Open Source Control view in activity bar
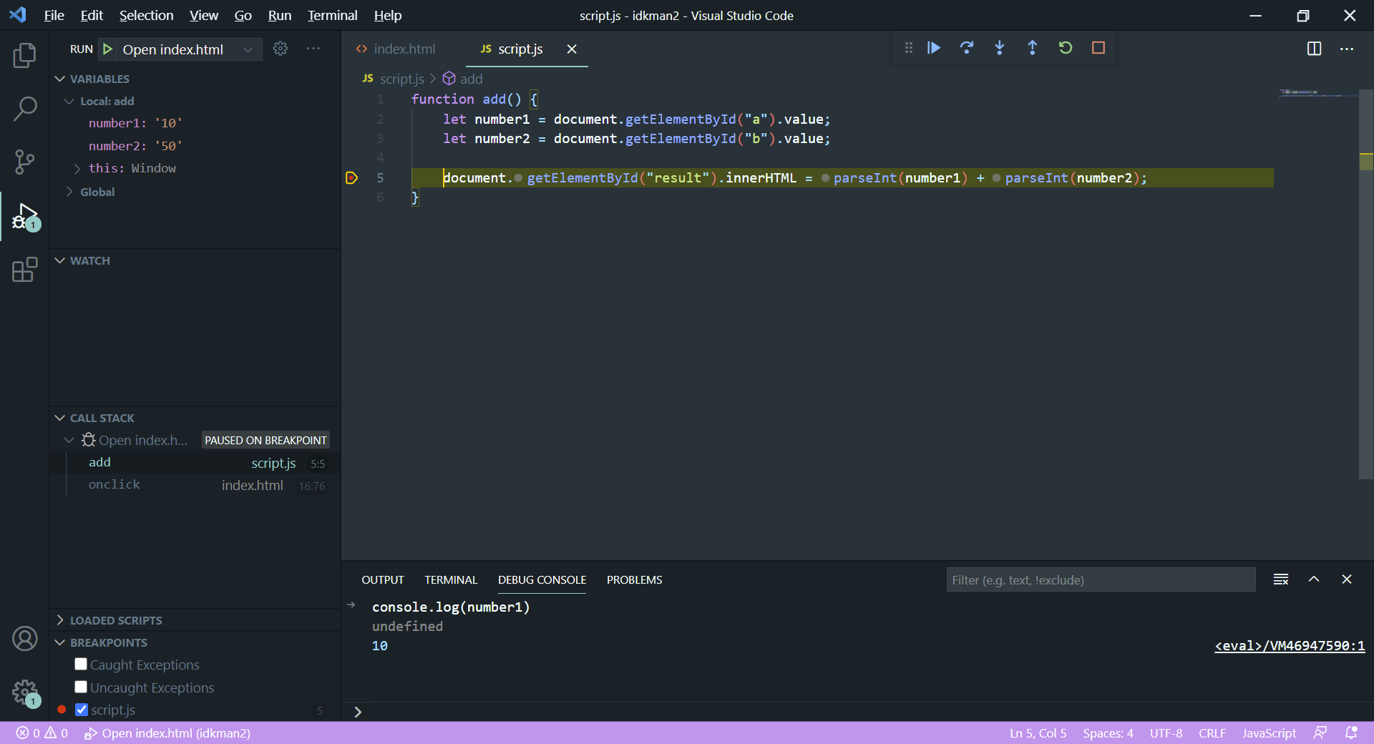Screen dimensions: 1374x744 [x=24, y=162]
